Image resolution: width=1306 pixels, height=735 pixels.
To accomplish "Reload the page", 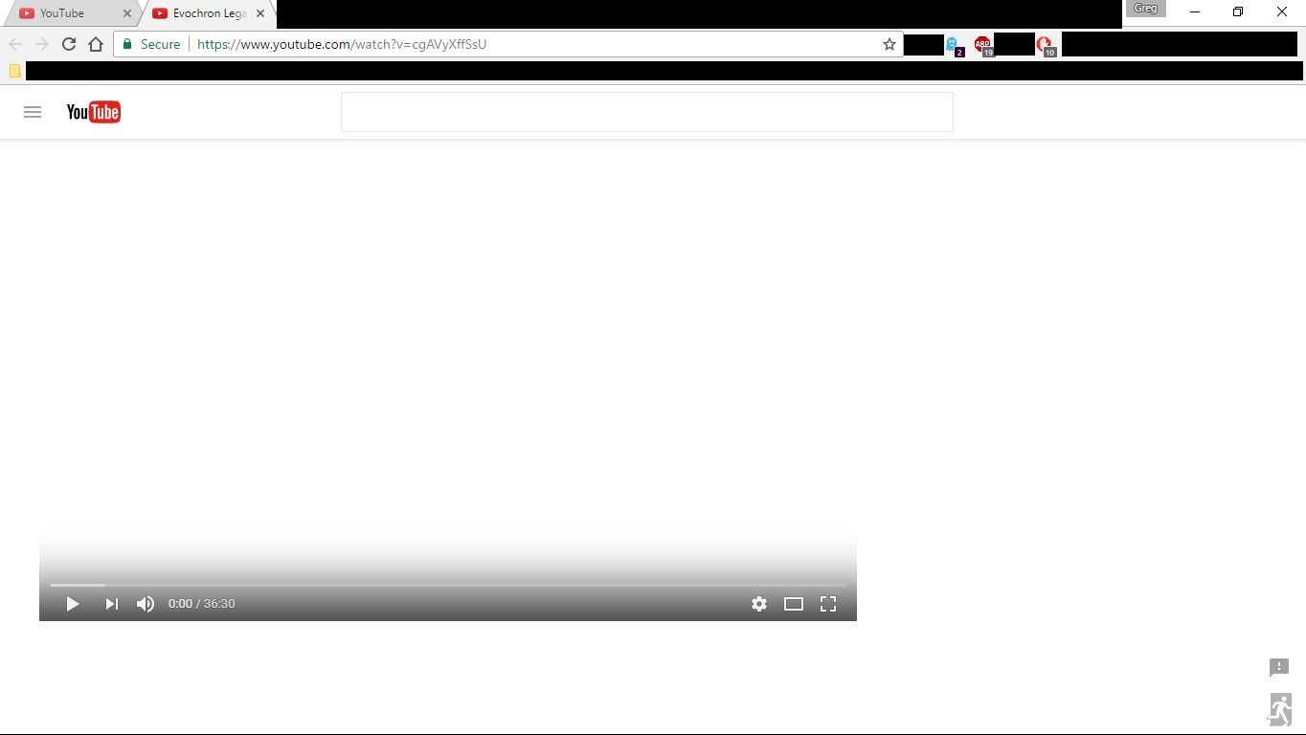I will (69, 44).
